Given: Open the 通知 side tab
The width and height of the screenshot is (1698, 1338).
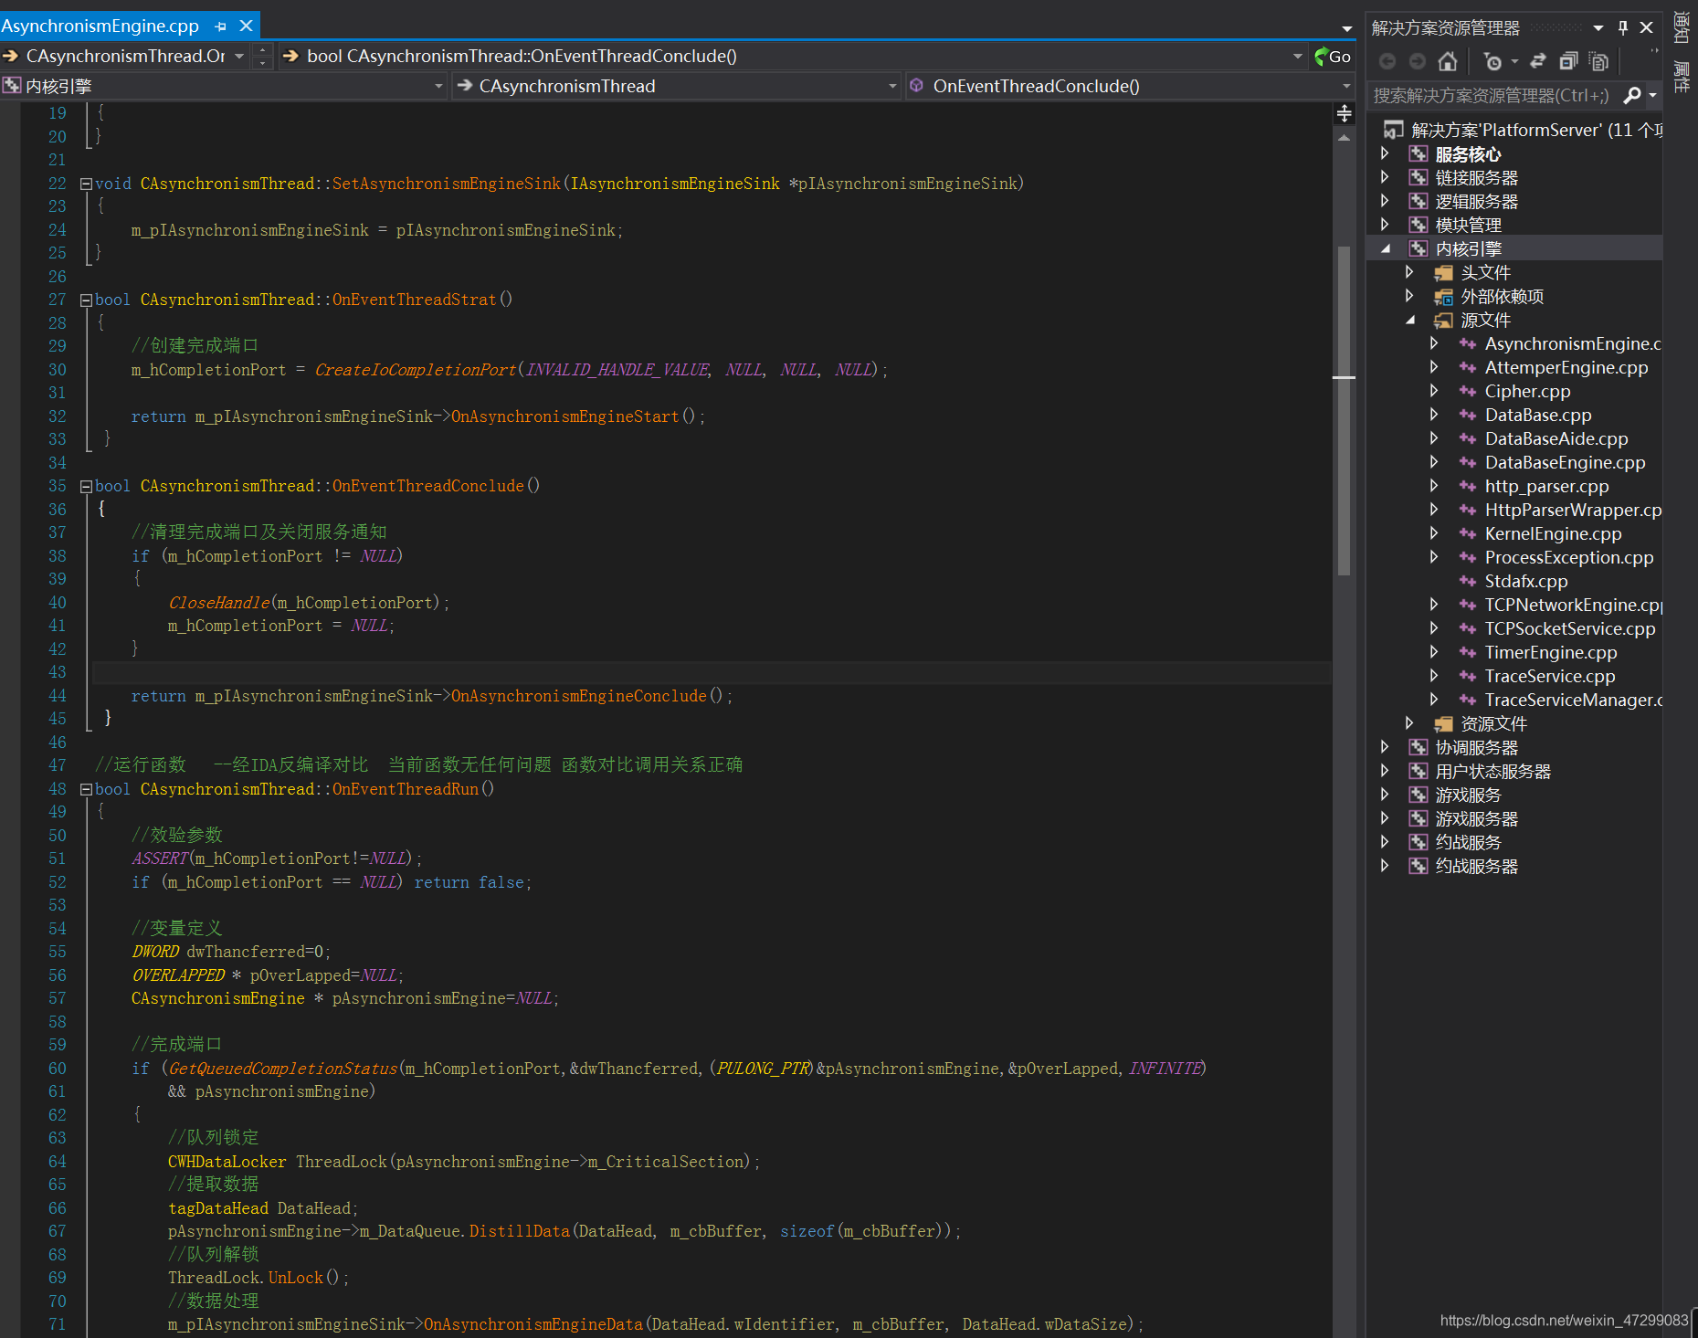Looking at the screenshot, I should 1681,26.
